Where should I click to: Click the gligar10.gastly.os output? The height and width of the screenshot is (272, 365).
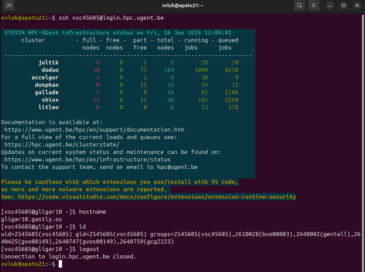pos(32,219)
